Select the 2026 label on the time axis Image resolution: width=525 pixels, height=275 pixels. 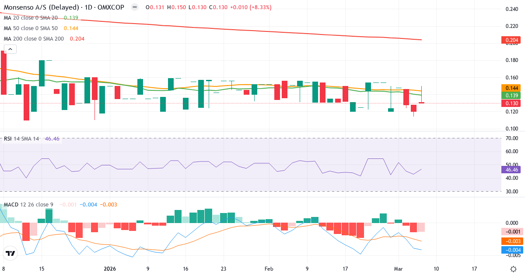coord(110,269)
